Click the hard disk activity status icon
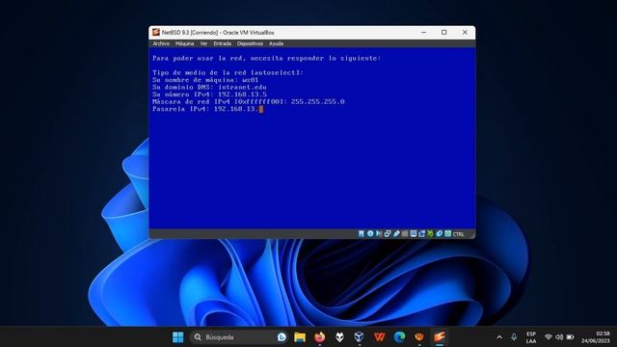Image resolution: width=617 pixels, height=347 pixels. click(362, 233)
